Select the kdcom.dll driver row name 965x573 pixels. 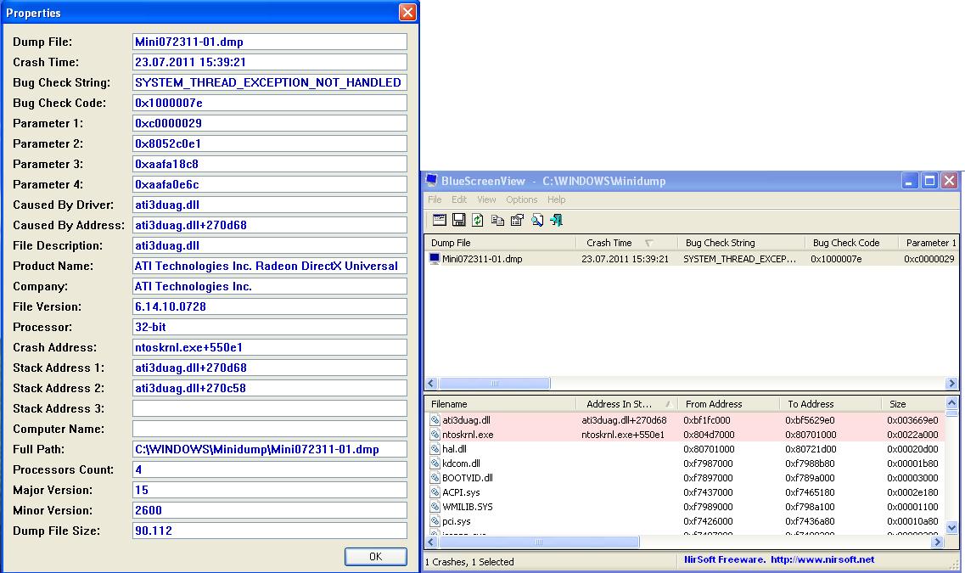pos(461,463)
